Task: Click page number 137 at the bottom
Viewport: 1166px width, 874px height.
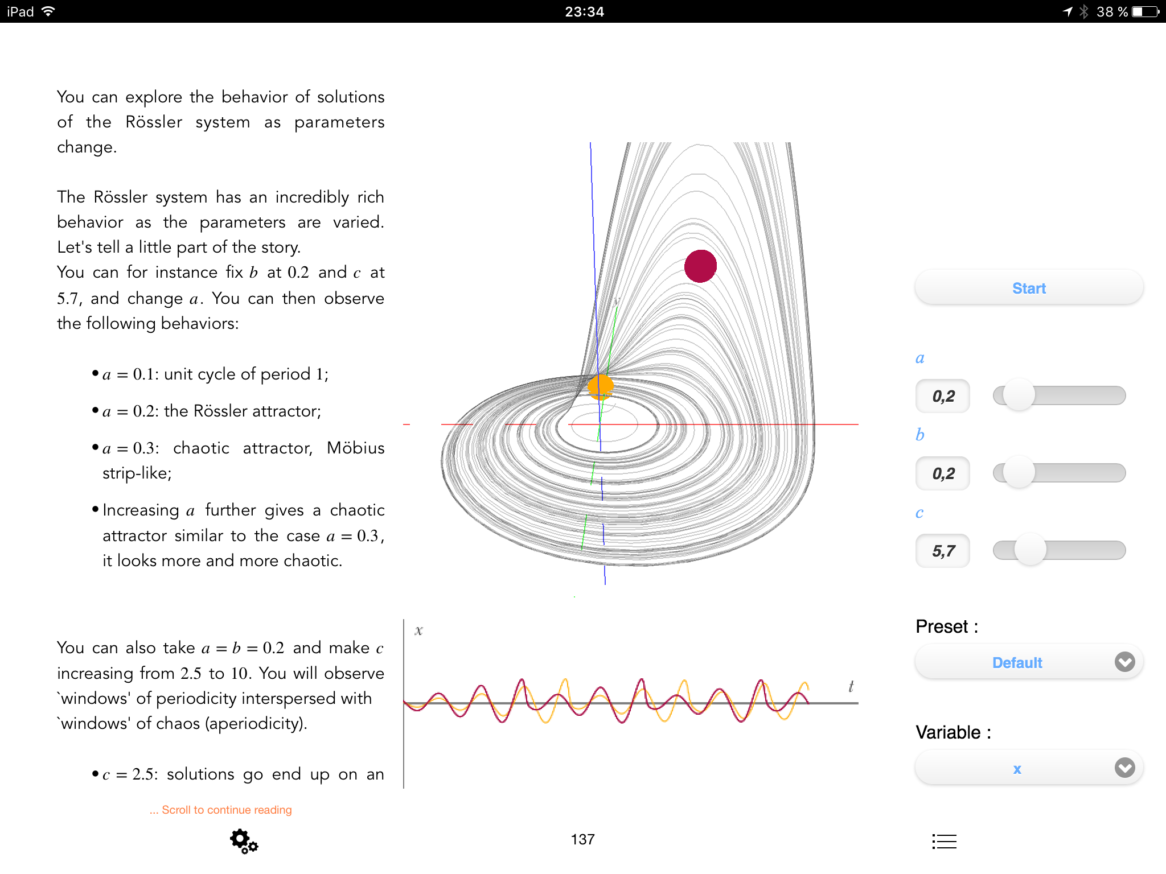Action: (582, 839)
